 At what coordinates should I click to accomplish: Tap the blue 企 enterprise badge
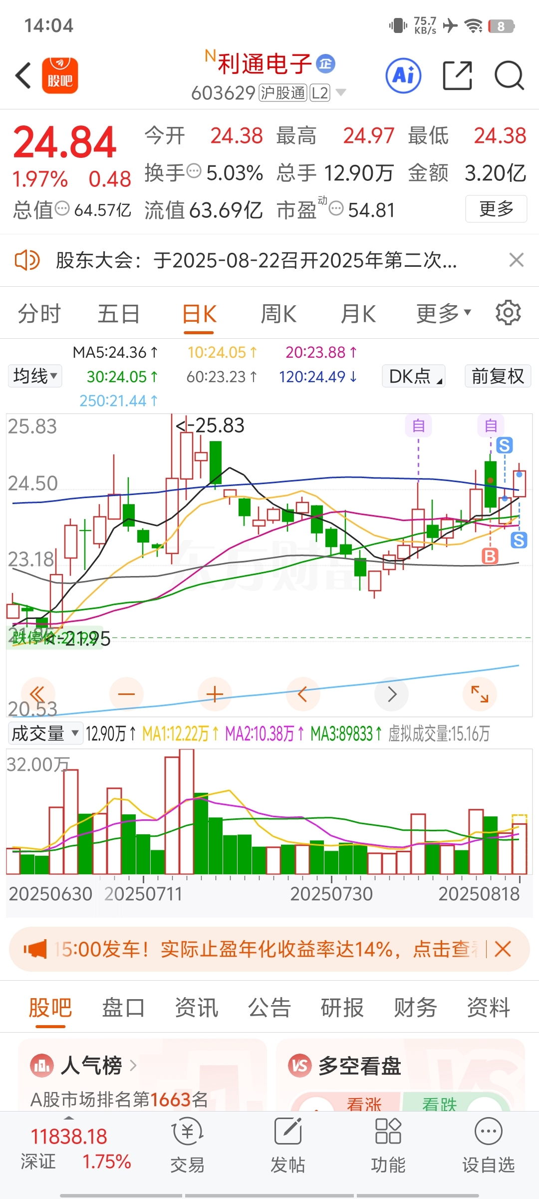tap(326, 63)
